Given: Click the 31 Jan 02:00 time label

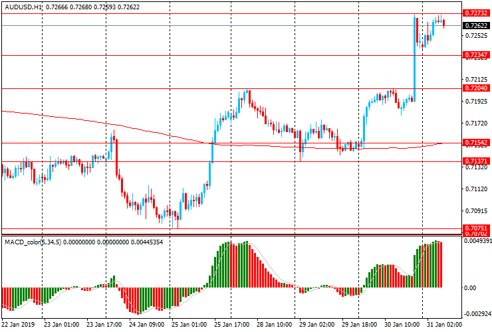Looking at the screenshot, I should (x=444, y=325).
